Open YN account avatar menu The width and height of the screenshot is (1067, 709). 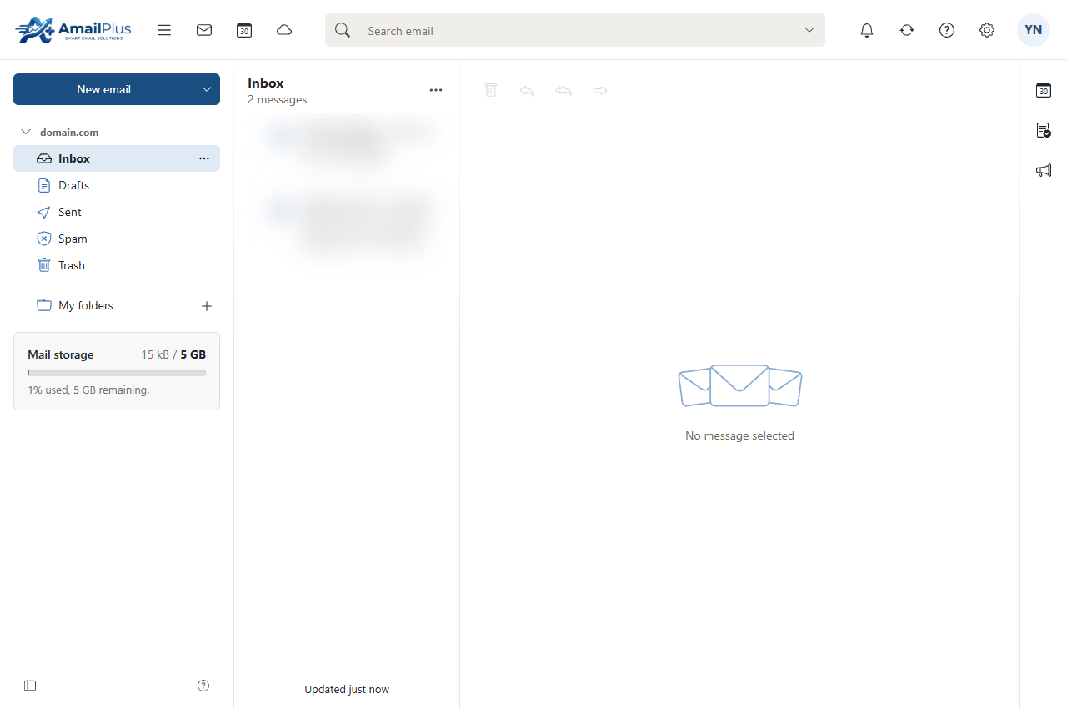(1034, 30)
